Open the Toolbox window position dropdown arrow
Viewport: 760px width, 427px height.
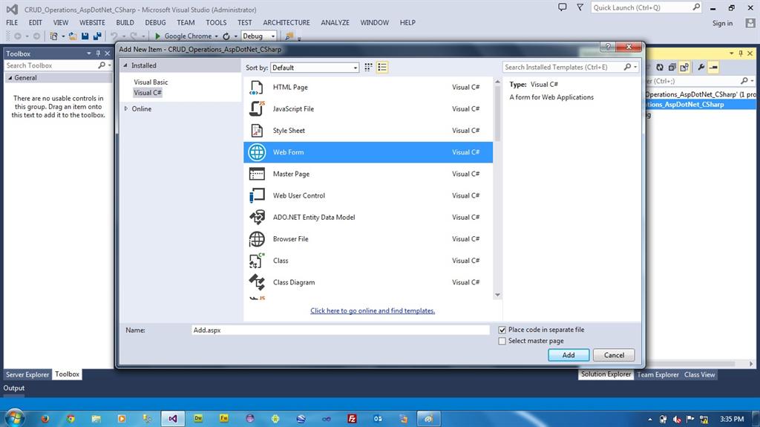89,53
